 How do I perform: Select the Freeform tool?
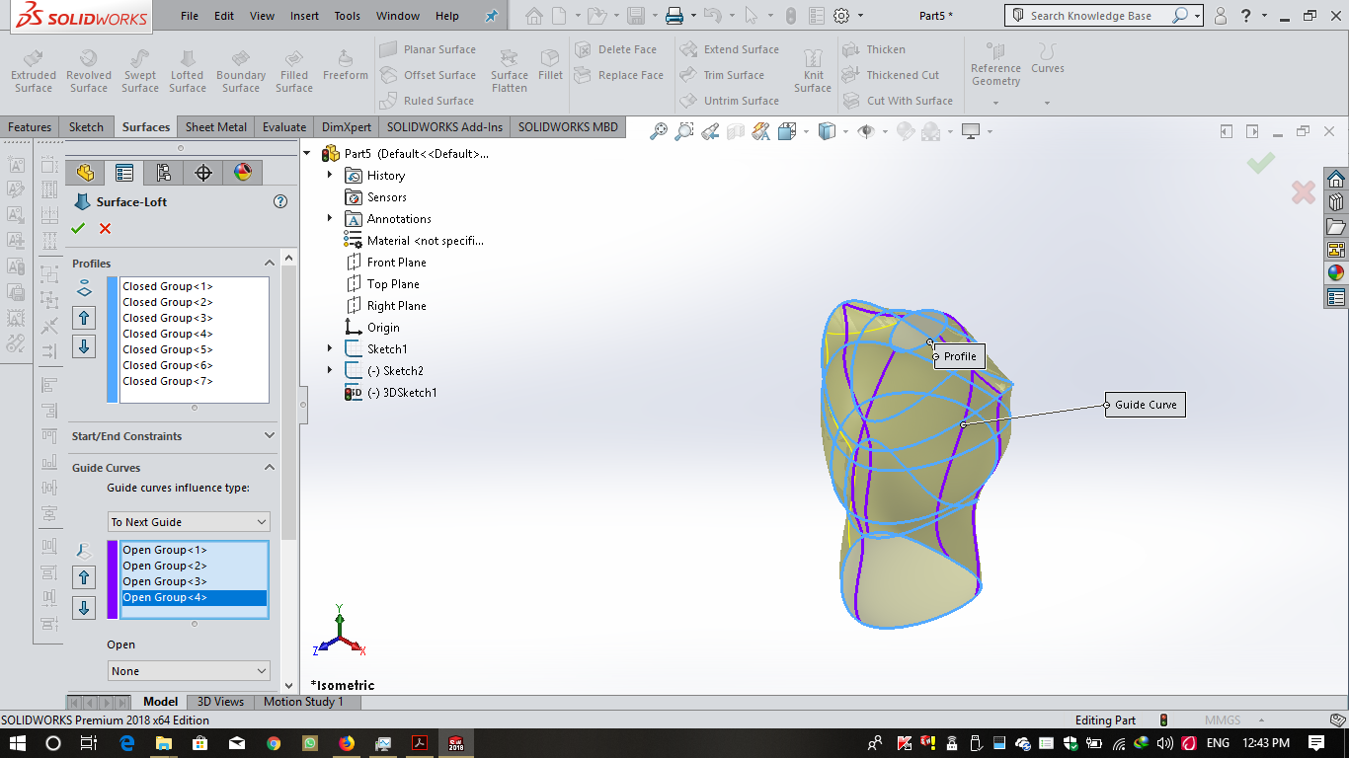pyautogui.click(x=346, y=64)
